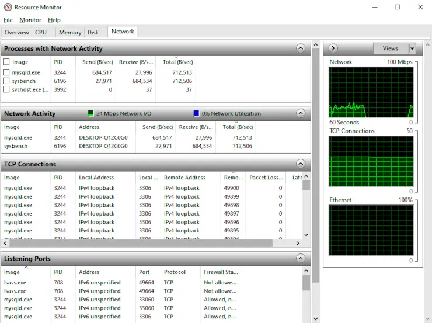Tick the svchost.exe process checkbox
Screen dimensions: 432x323
[6, 90]
